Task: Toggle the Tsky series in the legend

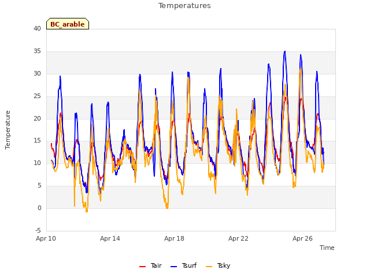Action: click(218, 265)
